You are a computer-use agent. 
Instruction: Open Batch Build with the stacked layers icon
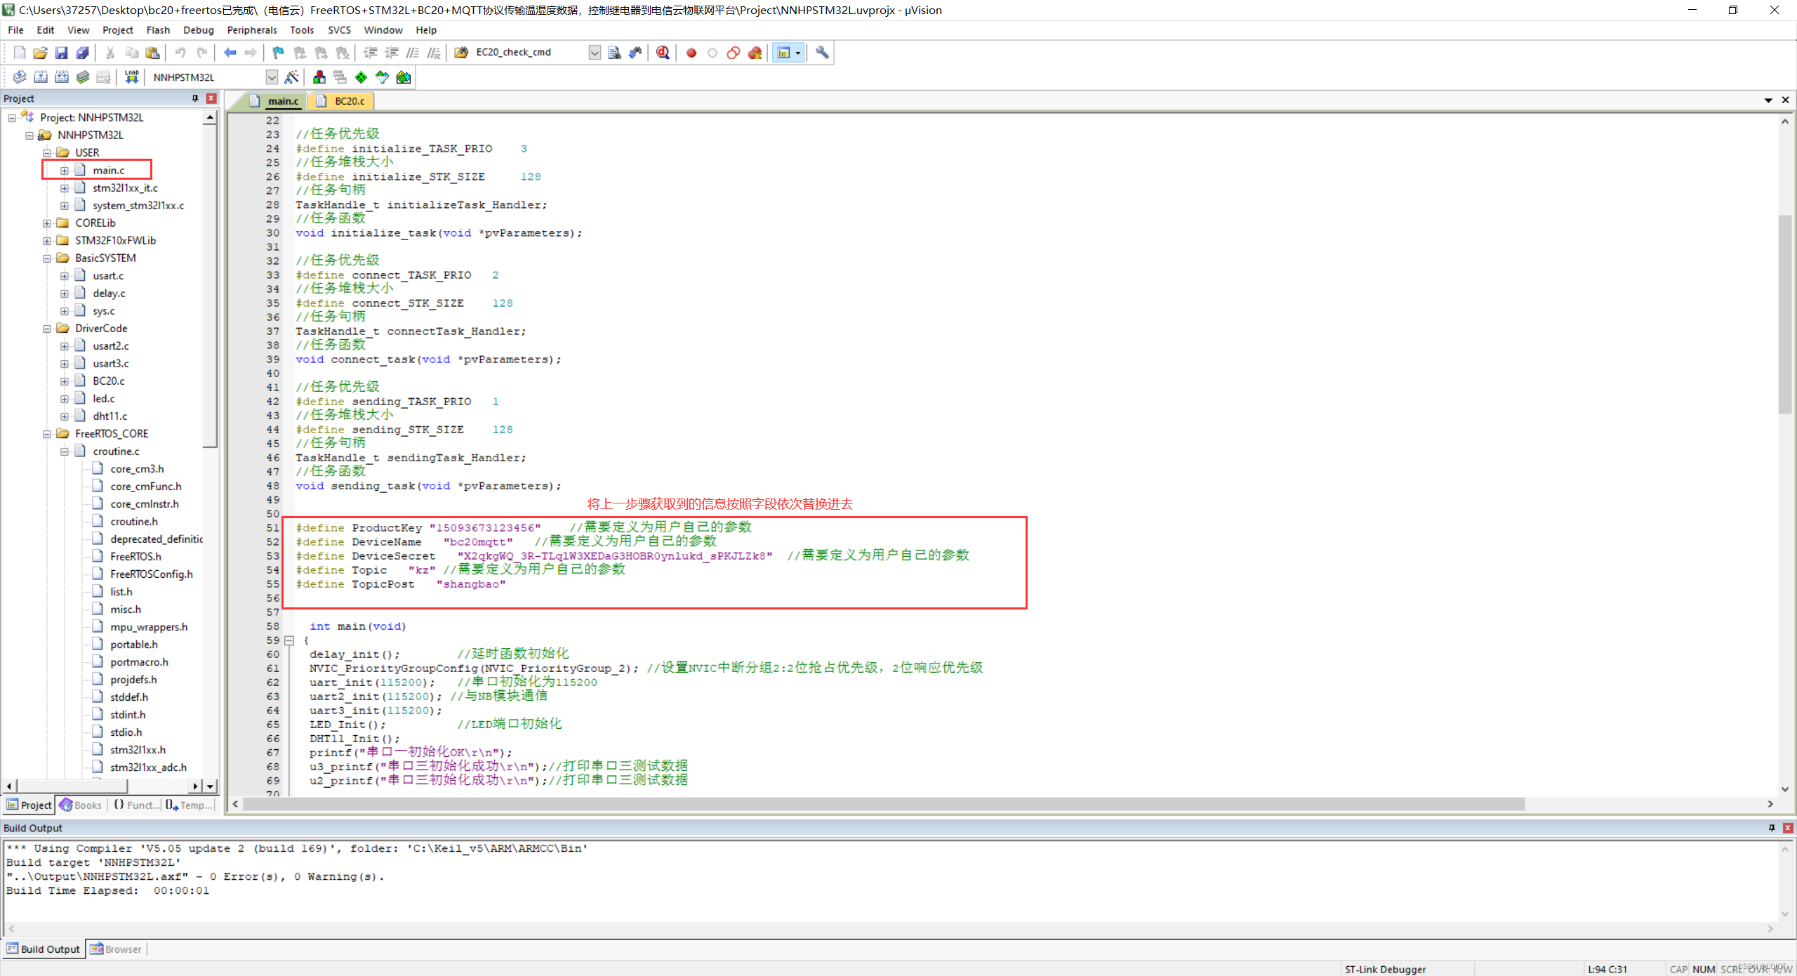[83, 77]
